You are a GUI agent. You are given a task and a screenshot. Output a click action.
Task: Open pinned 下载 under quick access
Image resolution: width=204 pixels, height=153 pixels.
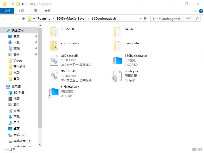[x=14, y=42]
